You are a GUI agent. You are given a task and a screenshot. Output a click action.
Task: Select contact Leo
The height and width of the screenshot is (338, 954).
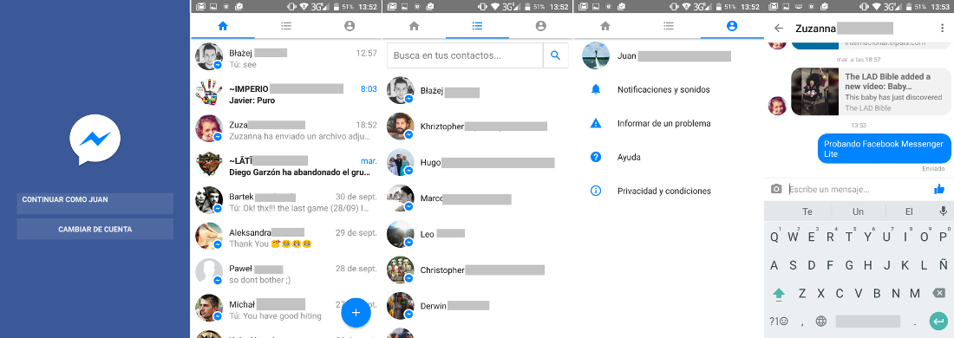[478, 233]
